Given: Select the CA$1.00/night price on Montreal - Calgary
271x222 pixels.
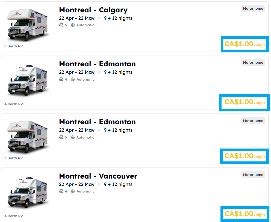Looking at the screenshot, I should (244, 44).
